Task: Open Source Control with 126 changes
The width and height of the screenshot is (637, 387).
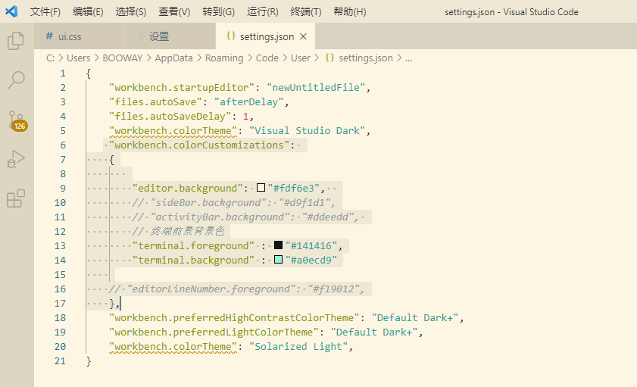Action: [17, 120]
